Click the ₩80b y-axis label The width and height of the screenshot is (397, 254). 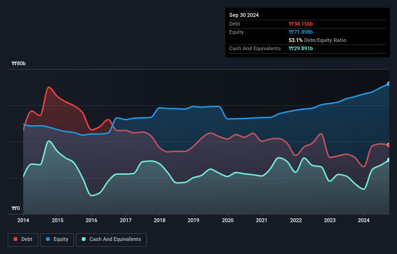coord(18,63)
